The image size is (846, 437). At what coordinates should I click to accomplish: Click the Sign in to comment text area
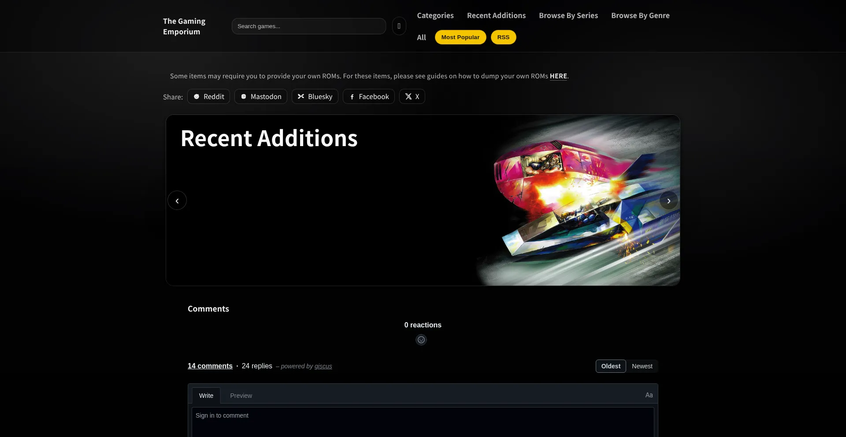[423, 422]
